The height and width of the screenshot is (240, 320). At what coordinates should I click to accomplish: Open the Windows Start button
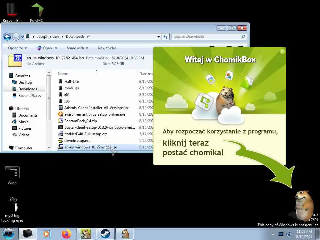(8, 234)
